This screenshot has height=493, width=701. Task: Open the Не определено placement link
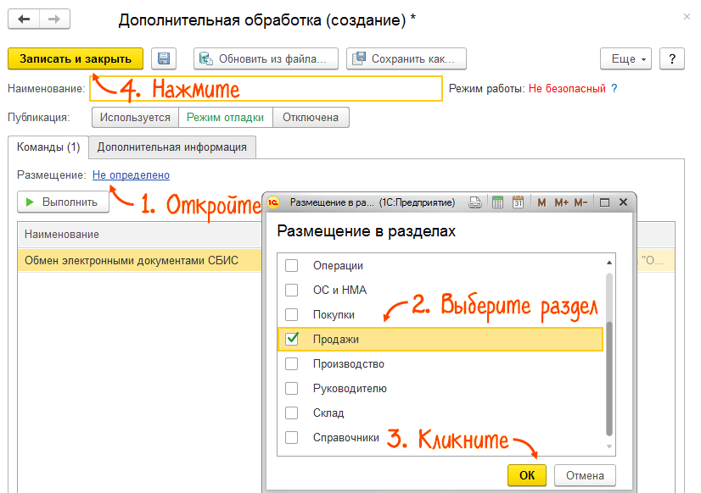pos(131,175)
